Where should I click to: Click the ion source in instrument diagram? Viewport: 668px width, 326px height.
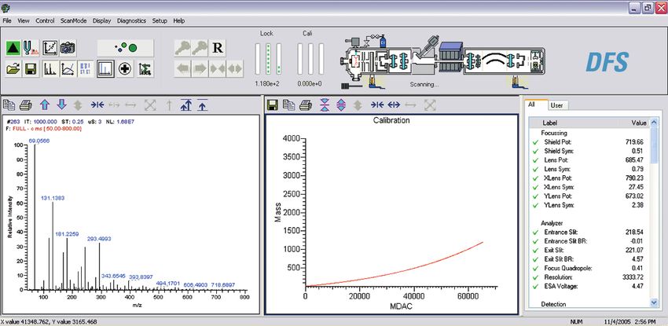point(354,63)
